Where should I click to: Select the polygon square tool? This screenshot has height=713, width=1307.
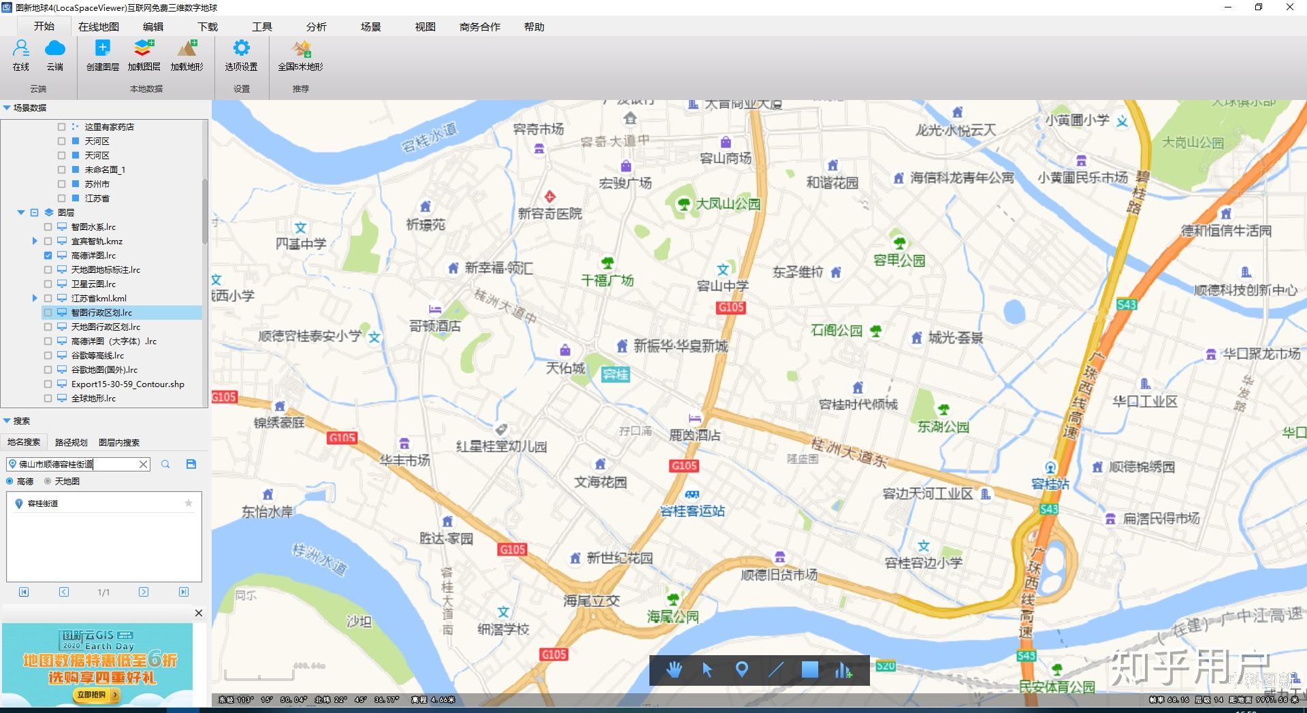pyautogui.click(x=810, y=670)
